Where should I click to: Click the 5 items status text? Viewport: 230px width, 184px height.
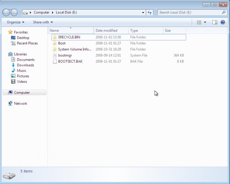(27, 171)
